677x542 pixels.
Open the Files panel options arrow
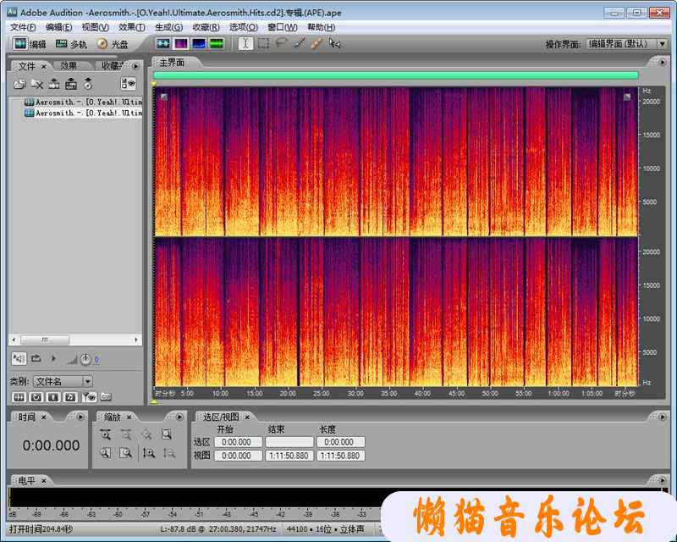136,66
